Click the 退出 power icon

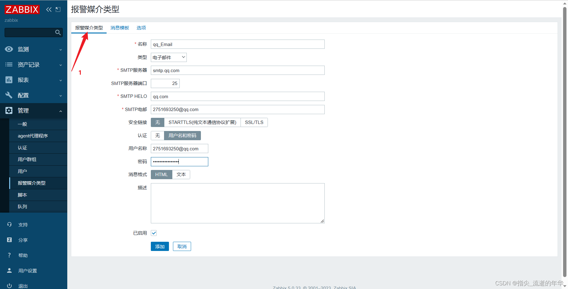tap(10, 286)
